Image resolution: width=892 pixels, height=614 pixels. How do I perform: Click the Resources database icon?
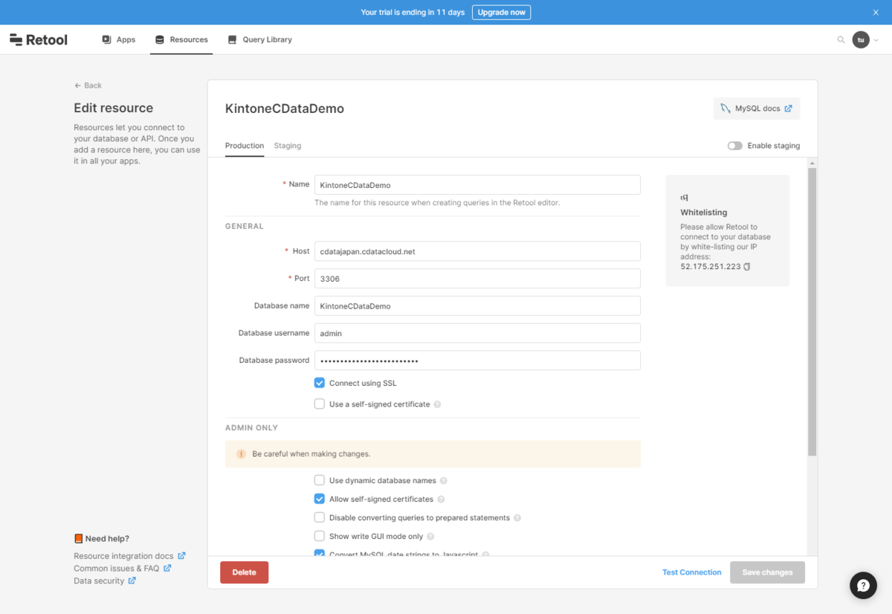160,39
